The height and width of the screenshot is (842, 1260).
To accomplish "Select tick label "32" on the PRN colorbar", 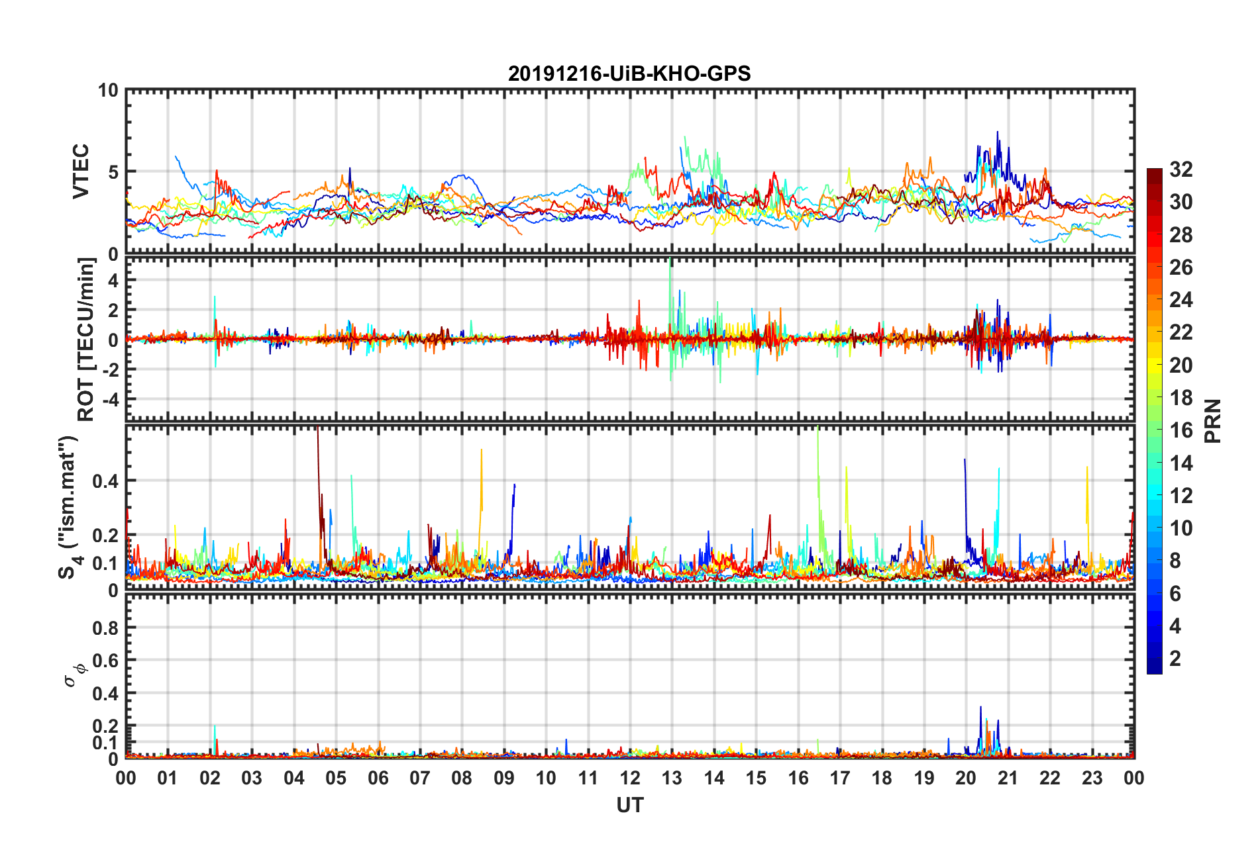I will click(x=1181, y=169).
